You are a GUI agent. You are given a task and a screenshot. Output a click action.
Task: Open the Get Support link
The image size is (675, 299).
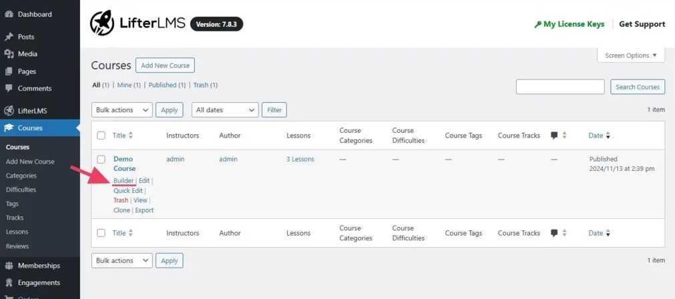[x=642, y=24]
